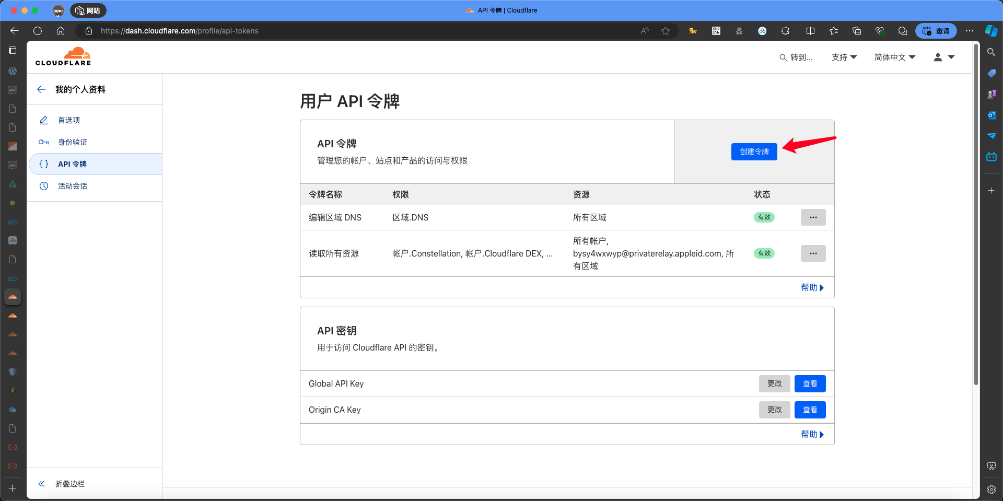Click the 区域.DNS permission cell
The height and width of the screenshot is (501, 1003).
pos(410,217)
